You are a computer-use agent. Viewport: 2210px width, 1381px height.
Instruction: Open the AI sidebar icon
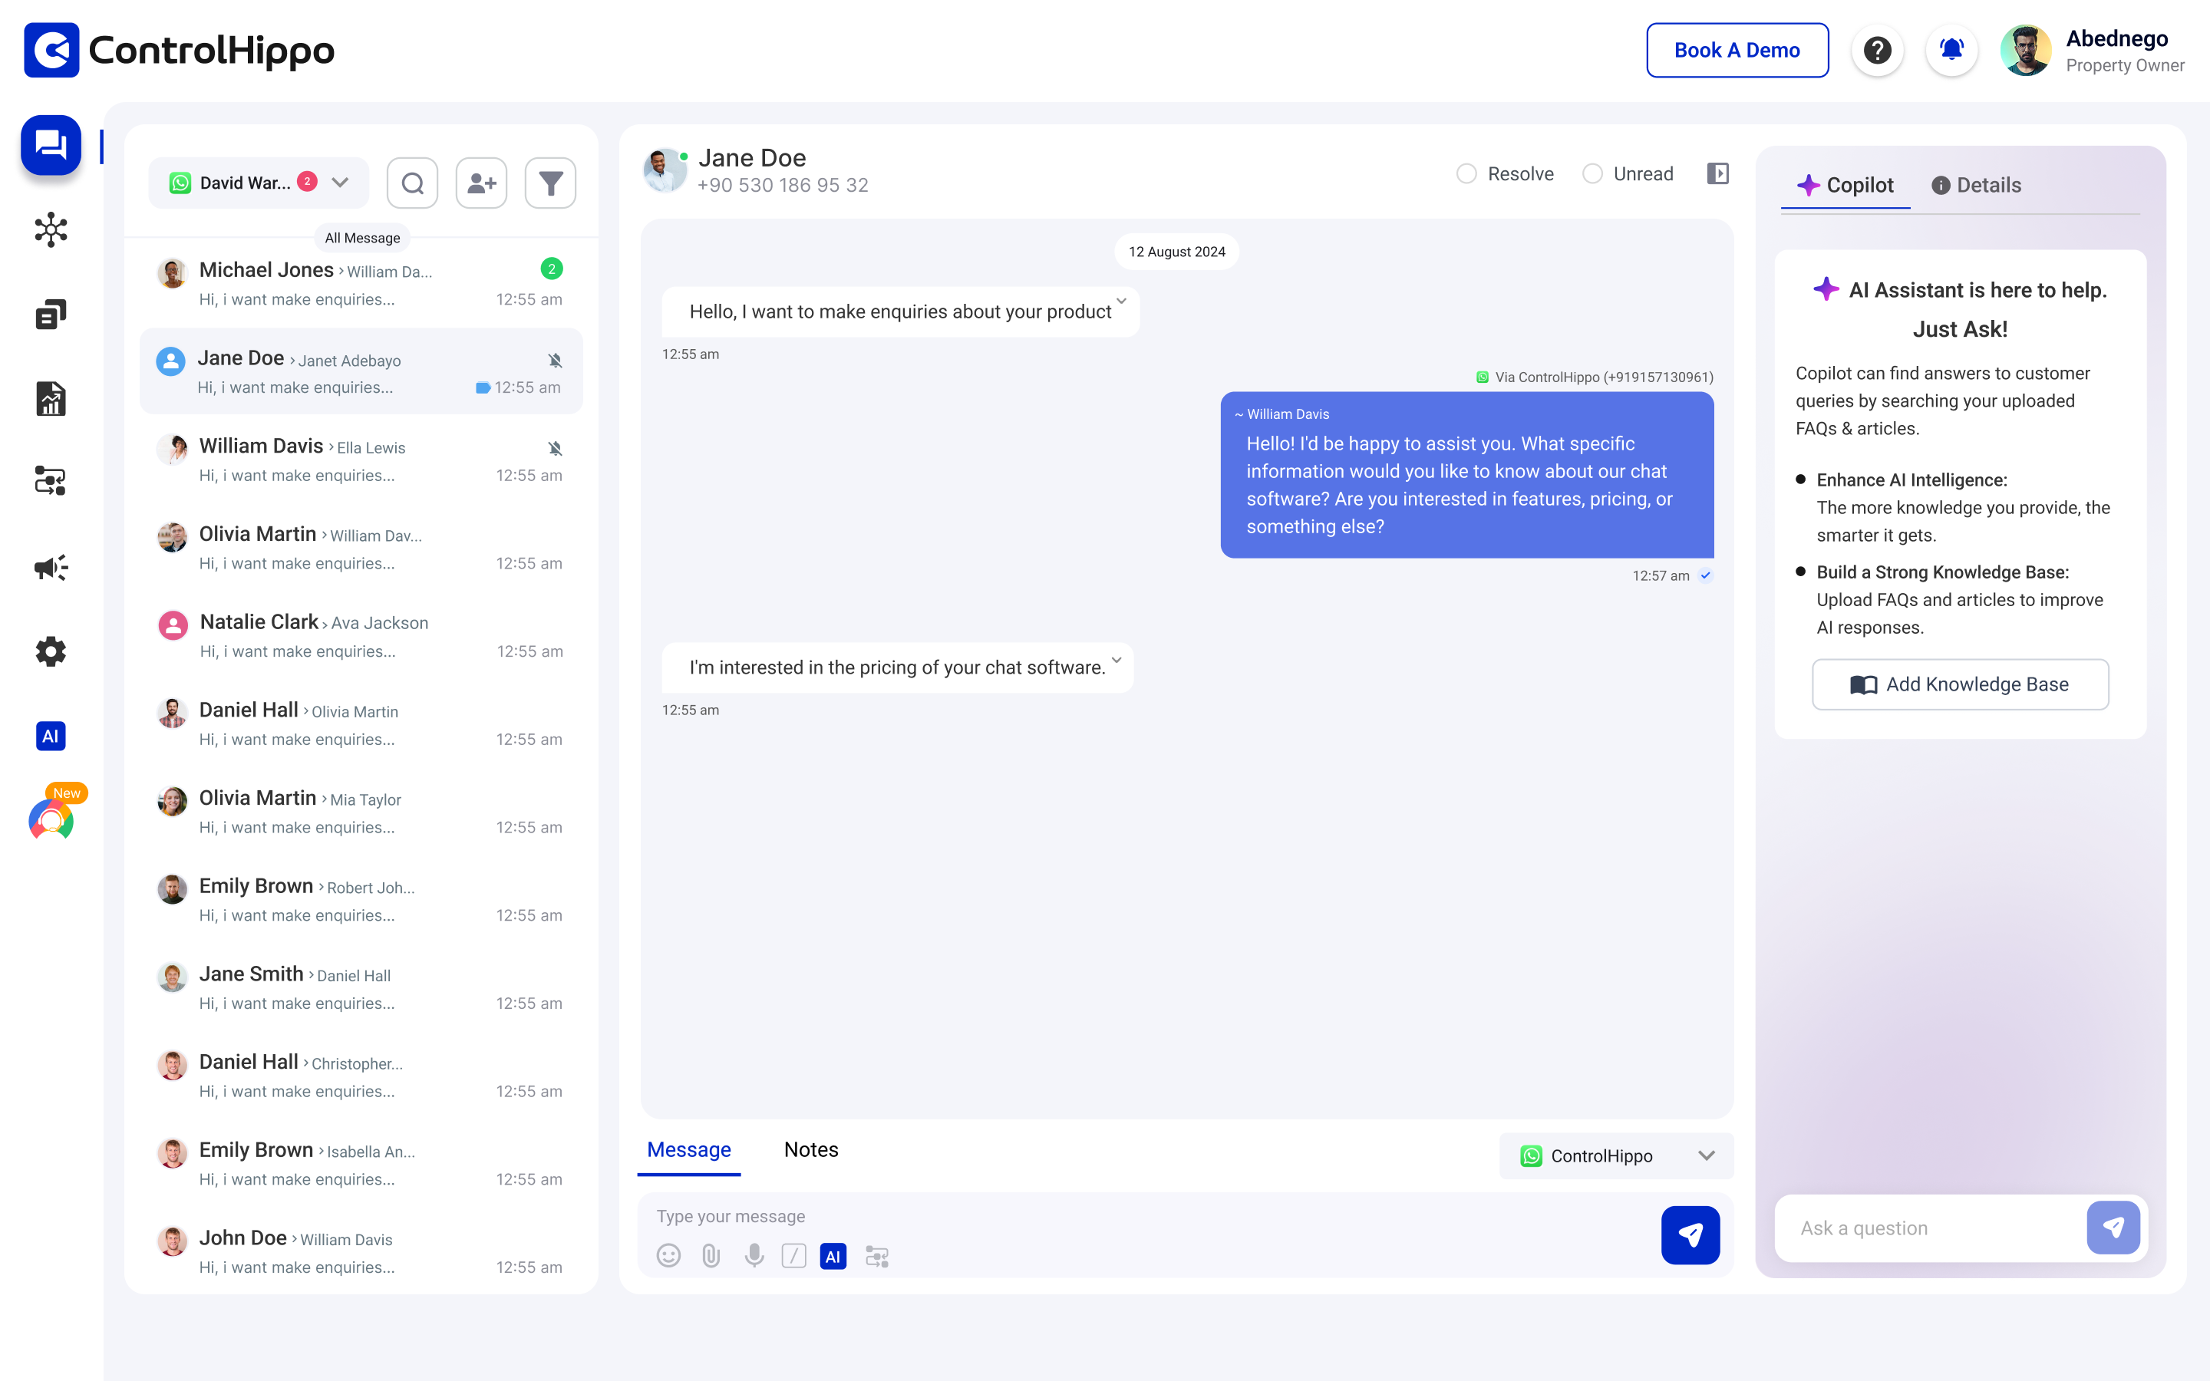[x=50, y=737]
